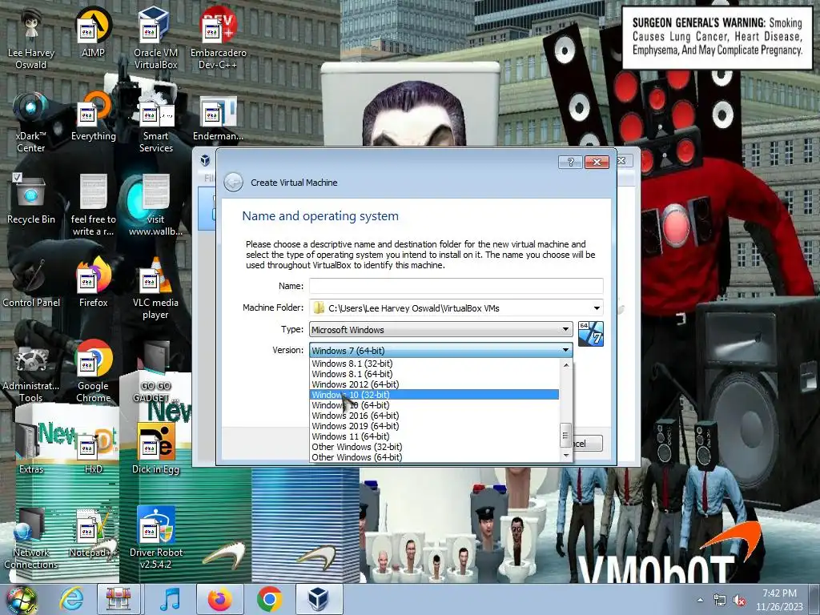Open the Lee Harvey Oswald desktop icon
The height and width of the screenshot is (615, 820).
pyautogui.click(x=31, y=37)
